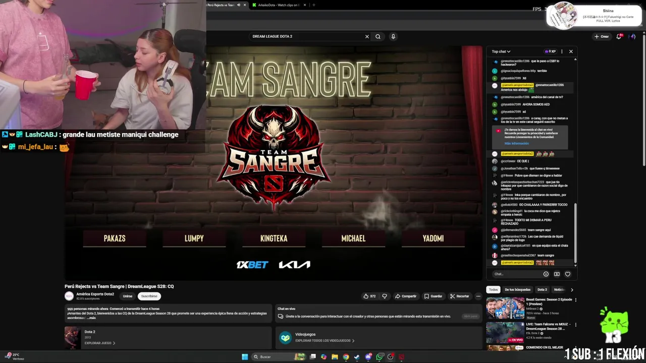Image resolution: width=646 pixels, height=363 pixels.
Task: Click the video title Perú Rejects vs Team Sangre
Action: [x=119, y=286]
